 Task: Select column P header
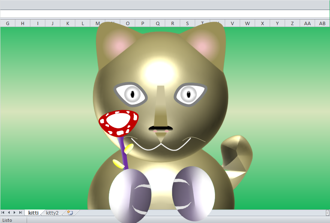[143, 23]
